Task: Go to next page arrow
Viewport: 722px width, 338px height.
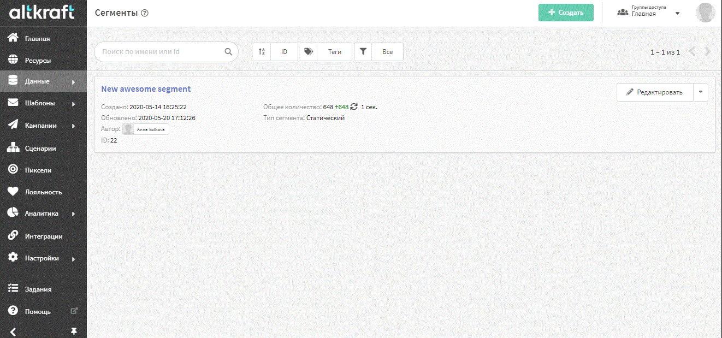Action: tap(708, 52)
